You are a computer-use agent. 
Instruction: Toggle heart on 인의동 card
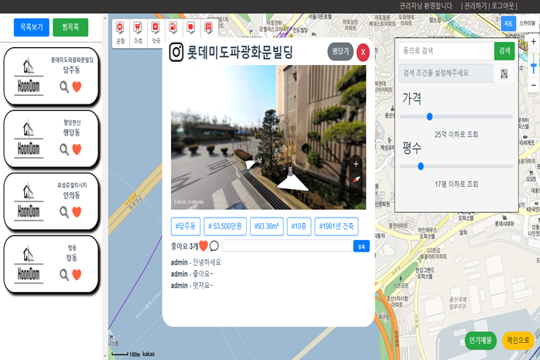click(77, 212)
